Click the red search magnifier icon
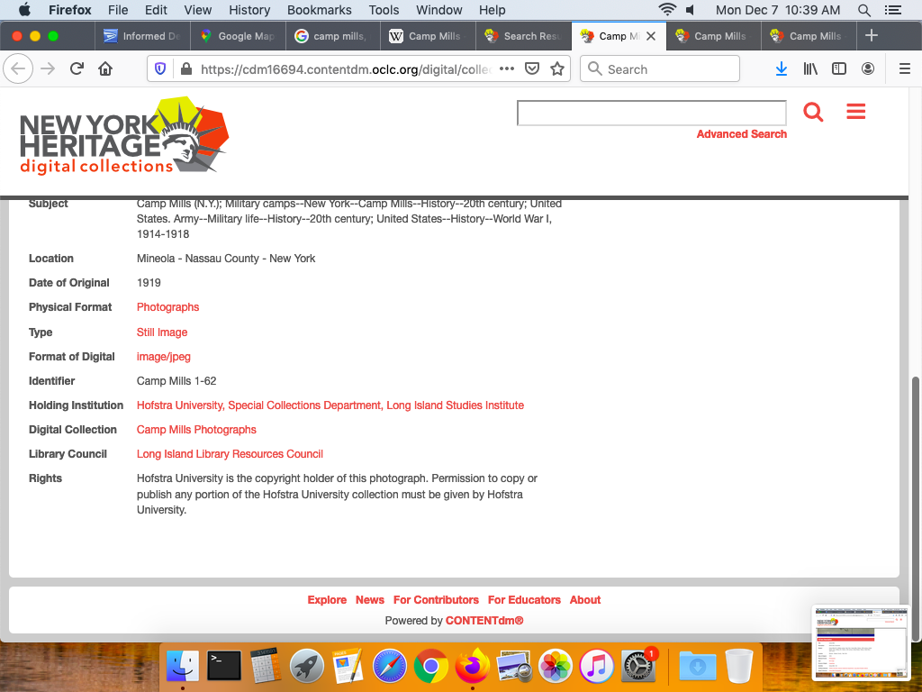The image size is (922, 692). pos(813,112)
